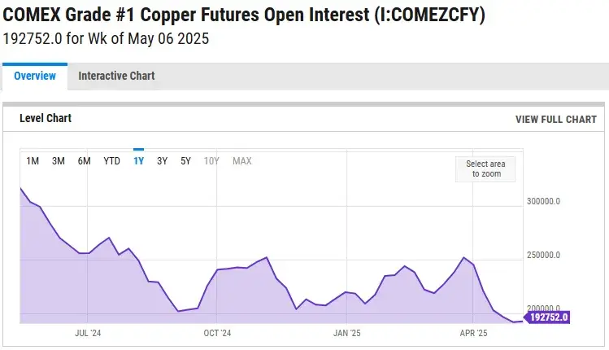Select the MAX range option
The width and height of the screenshot is (609, 350).
tap(242, 160)
